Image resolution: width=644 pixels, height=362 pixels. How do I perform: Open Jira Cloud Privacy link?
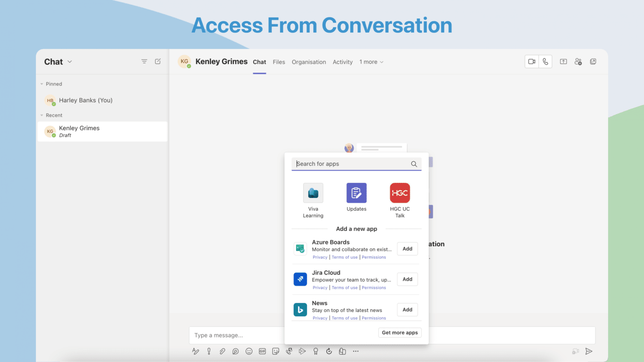click(320, 288)
